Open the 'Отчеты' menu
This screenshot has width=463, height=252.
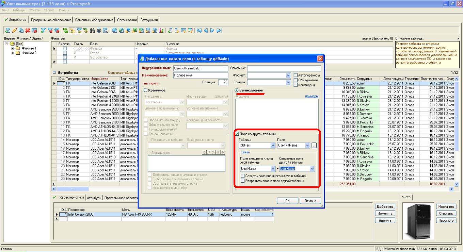[34, 10]
